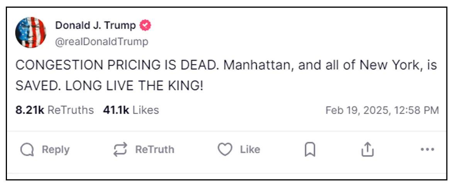The height and width of the screenshot is (187, 453).
Task: Open the flag-styled profile avatar
Action: coord(31,32)
